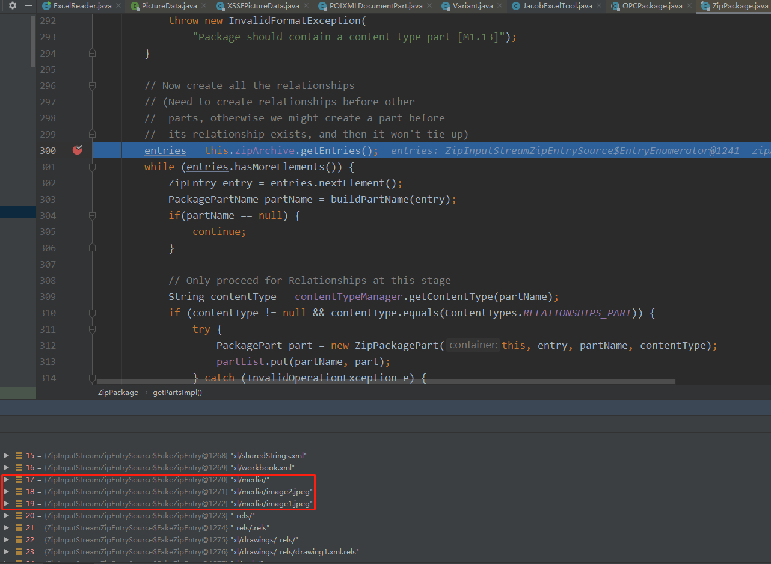Hide the side panel with the minimize dash

tap(28, 5)
